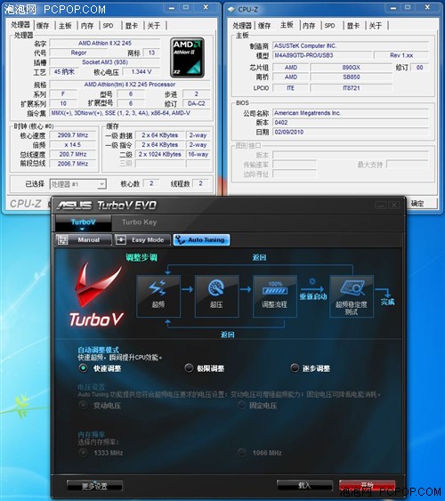Select 极限调整 extreme tuning mode
The height and width of the screenshot is (501, 445).
click(189, 368)
